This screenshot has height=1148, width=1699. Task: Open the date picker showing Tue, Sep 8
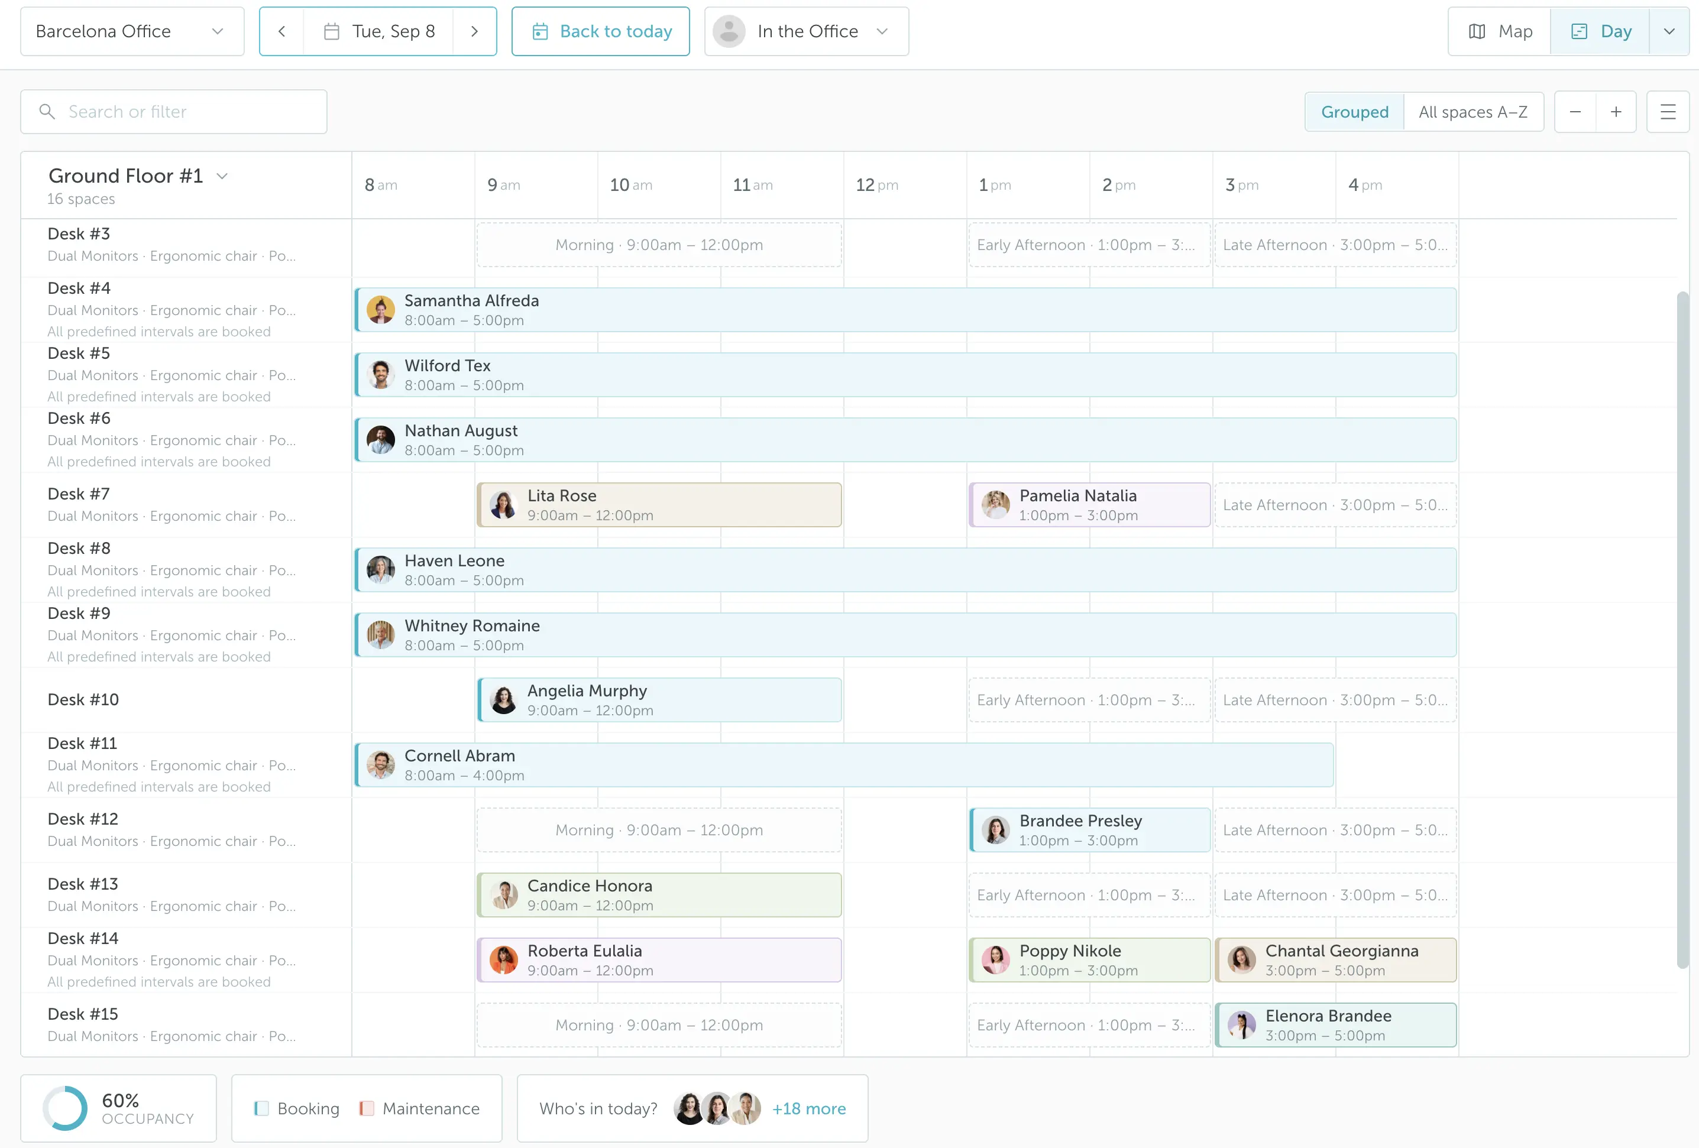tap(378, 31)
